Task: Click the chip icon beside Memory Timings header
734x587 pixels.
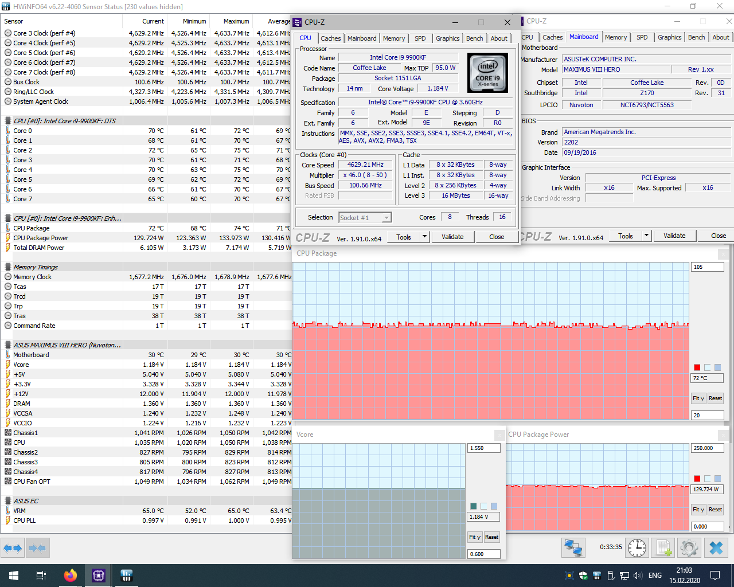Action: click(8, 267)
